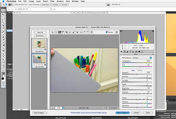Open the Image menu
The image size is (176, 119).
[x=31, y=1]
